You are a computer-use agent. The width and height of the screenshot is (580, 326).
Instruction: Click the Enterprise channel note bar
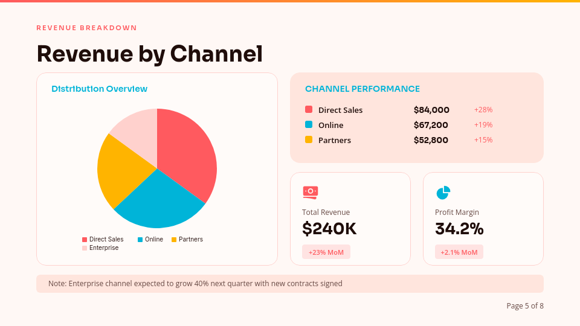(290, 284)
